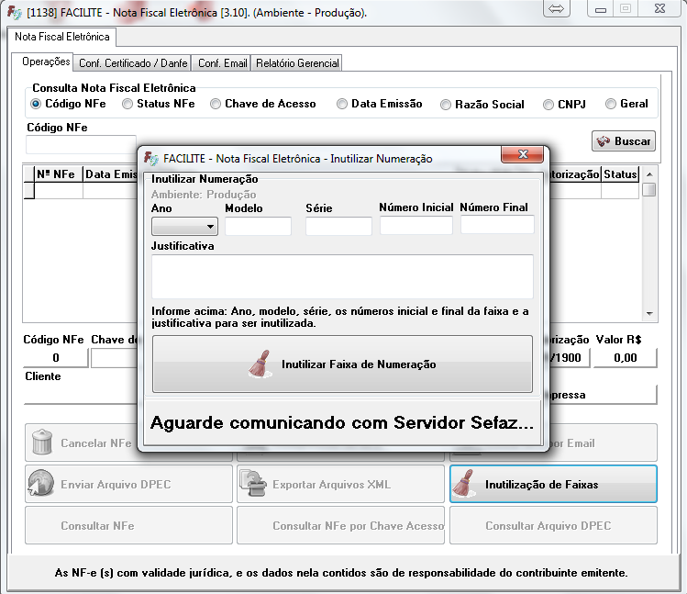Click the broom icon in Inutilizar button
The image size is (687, 594).
260,364
